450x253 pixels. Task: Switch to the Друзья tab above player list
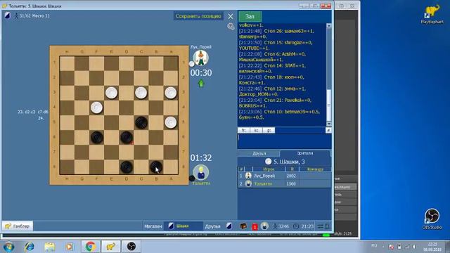259,153
